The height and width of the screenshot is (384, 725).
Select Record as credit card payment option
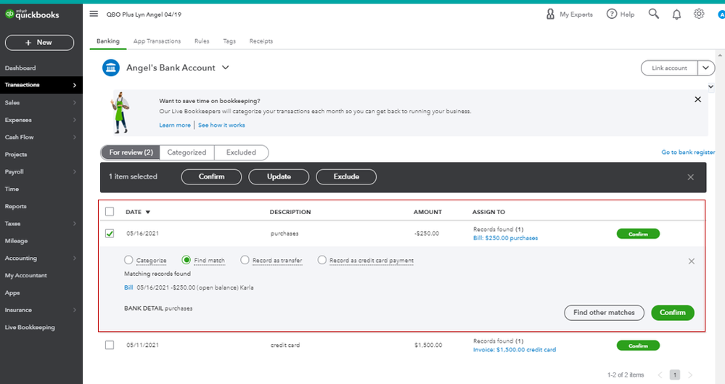point(321,260)
